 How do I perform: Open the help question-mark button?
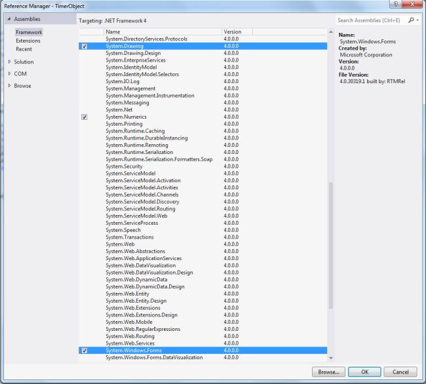(396, 4)
